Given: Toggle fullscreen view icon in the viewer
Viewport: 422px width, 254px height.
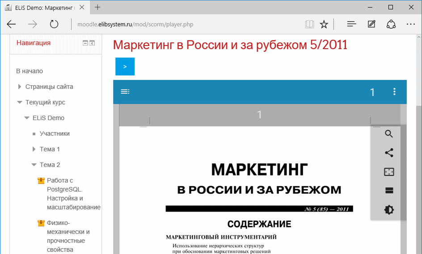Looking at the screenshot, I should tap(388, 172).
